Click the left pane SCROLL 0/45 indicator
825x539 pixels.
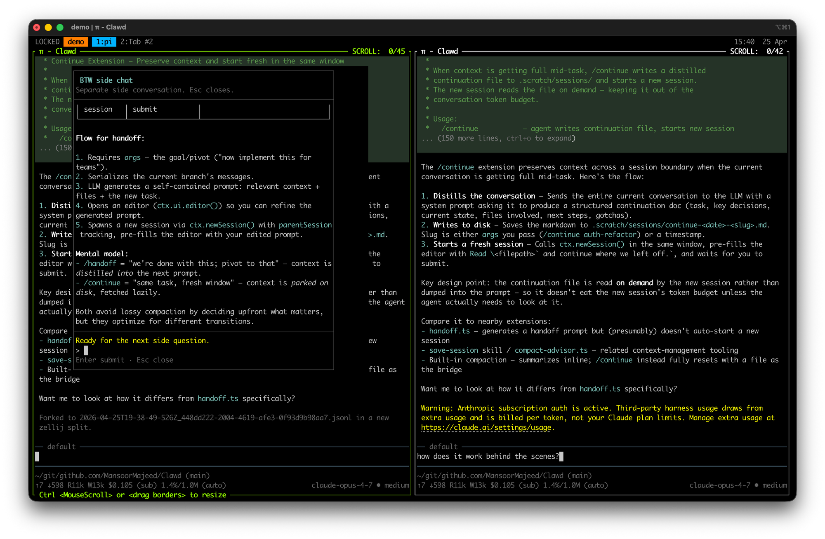[378, 52]
